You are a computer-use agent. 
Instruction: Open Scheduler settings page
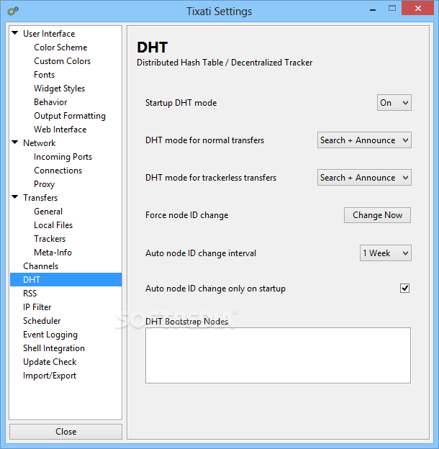[42, 321]
